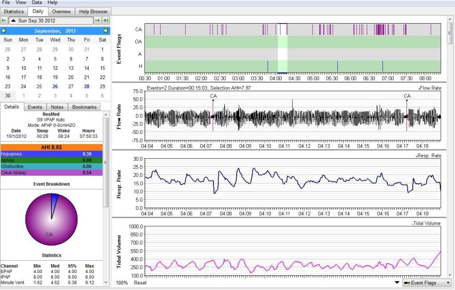The height and width of the screenshot is (290, 455).
Task: Open the File menu
Action: click(x=6, y=2)
